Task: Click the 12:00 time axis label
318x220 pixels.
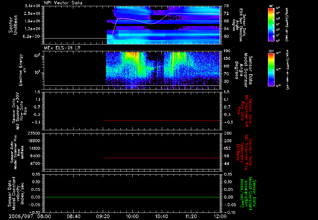Action: click(220, 216)
